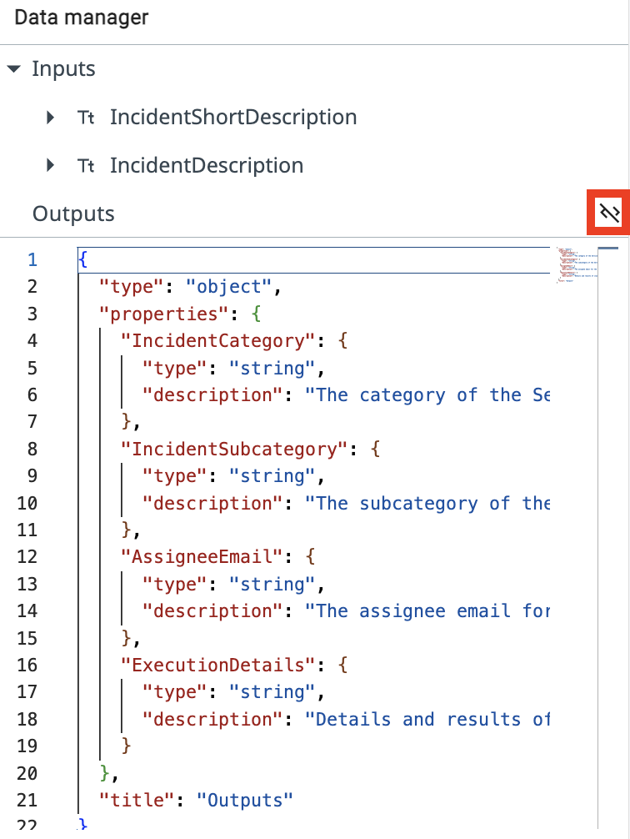Click the "object" value on line 2

[229, 287]
